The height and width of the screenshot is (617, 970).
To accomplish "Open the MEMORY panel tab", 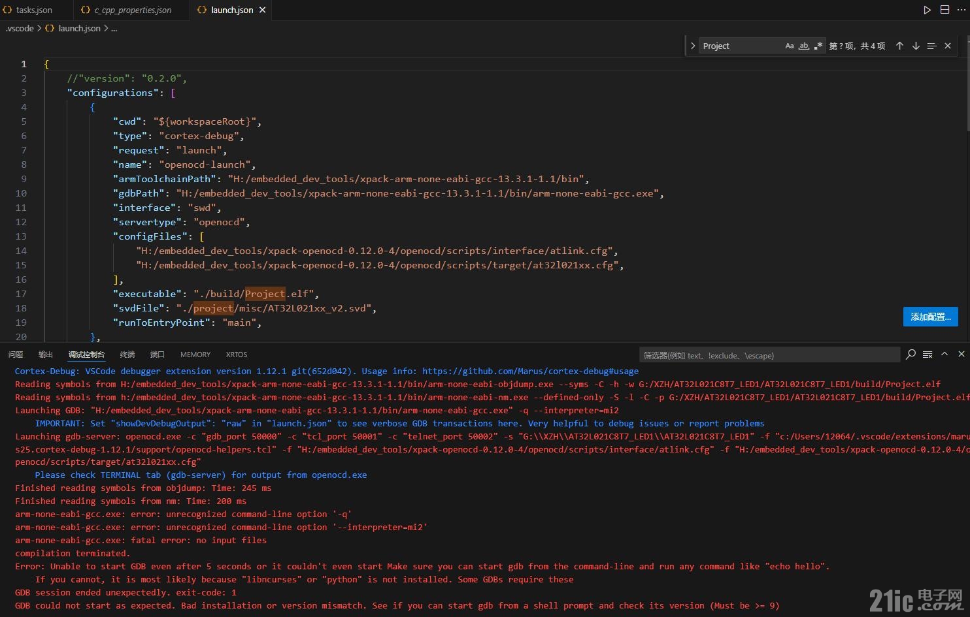I will point(195,355).
